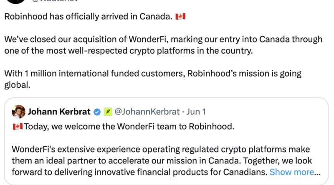Click the ellipsis after Show more
334x185 pixels.
[317, 173]
